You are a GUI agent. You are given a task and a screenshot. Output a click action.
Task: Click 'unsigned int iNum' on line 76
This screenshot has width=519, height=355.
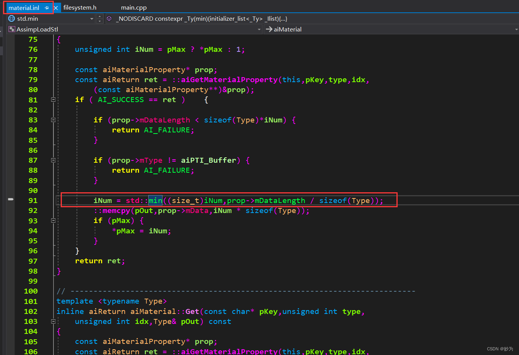pyautogui.click(x=114, y=50)
